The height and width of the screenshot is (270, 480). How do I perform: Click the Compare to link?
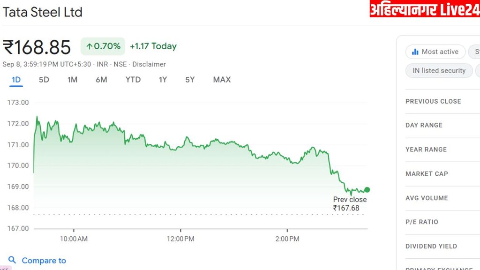[44, 261]
